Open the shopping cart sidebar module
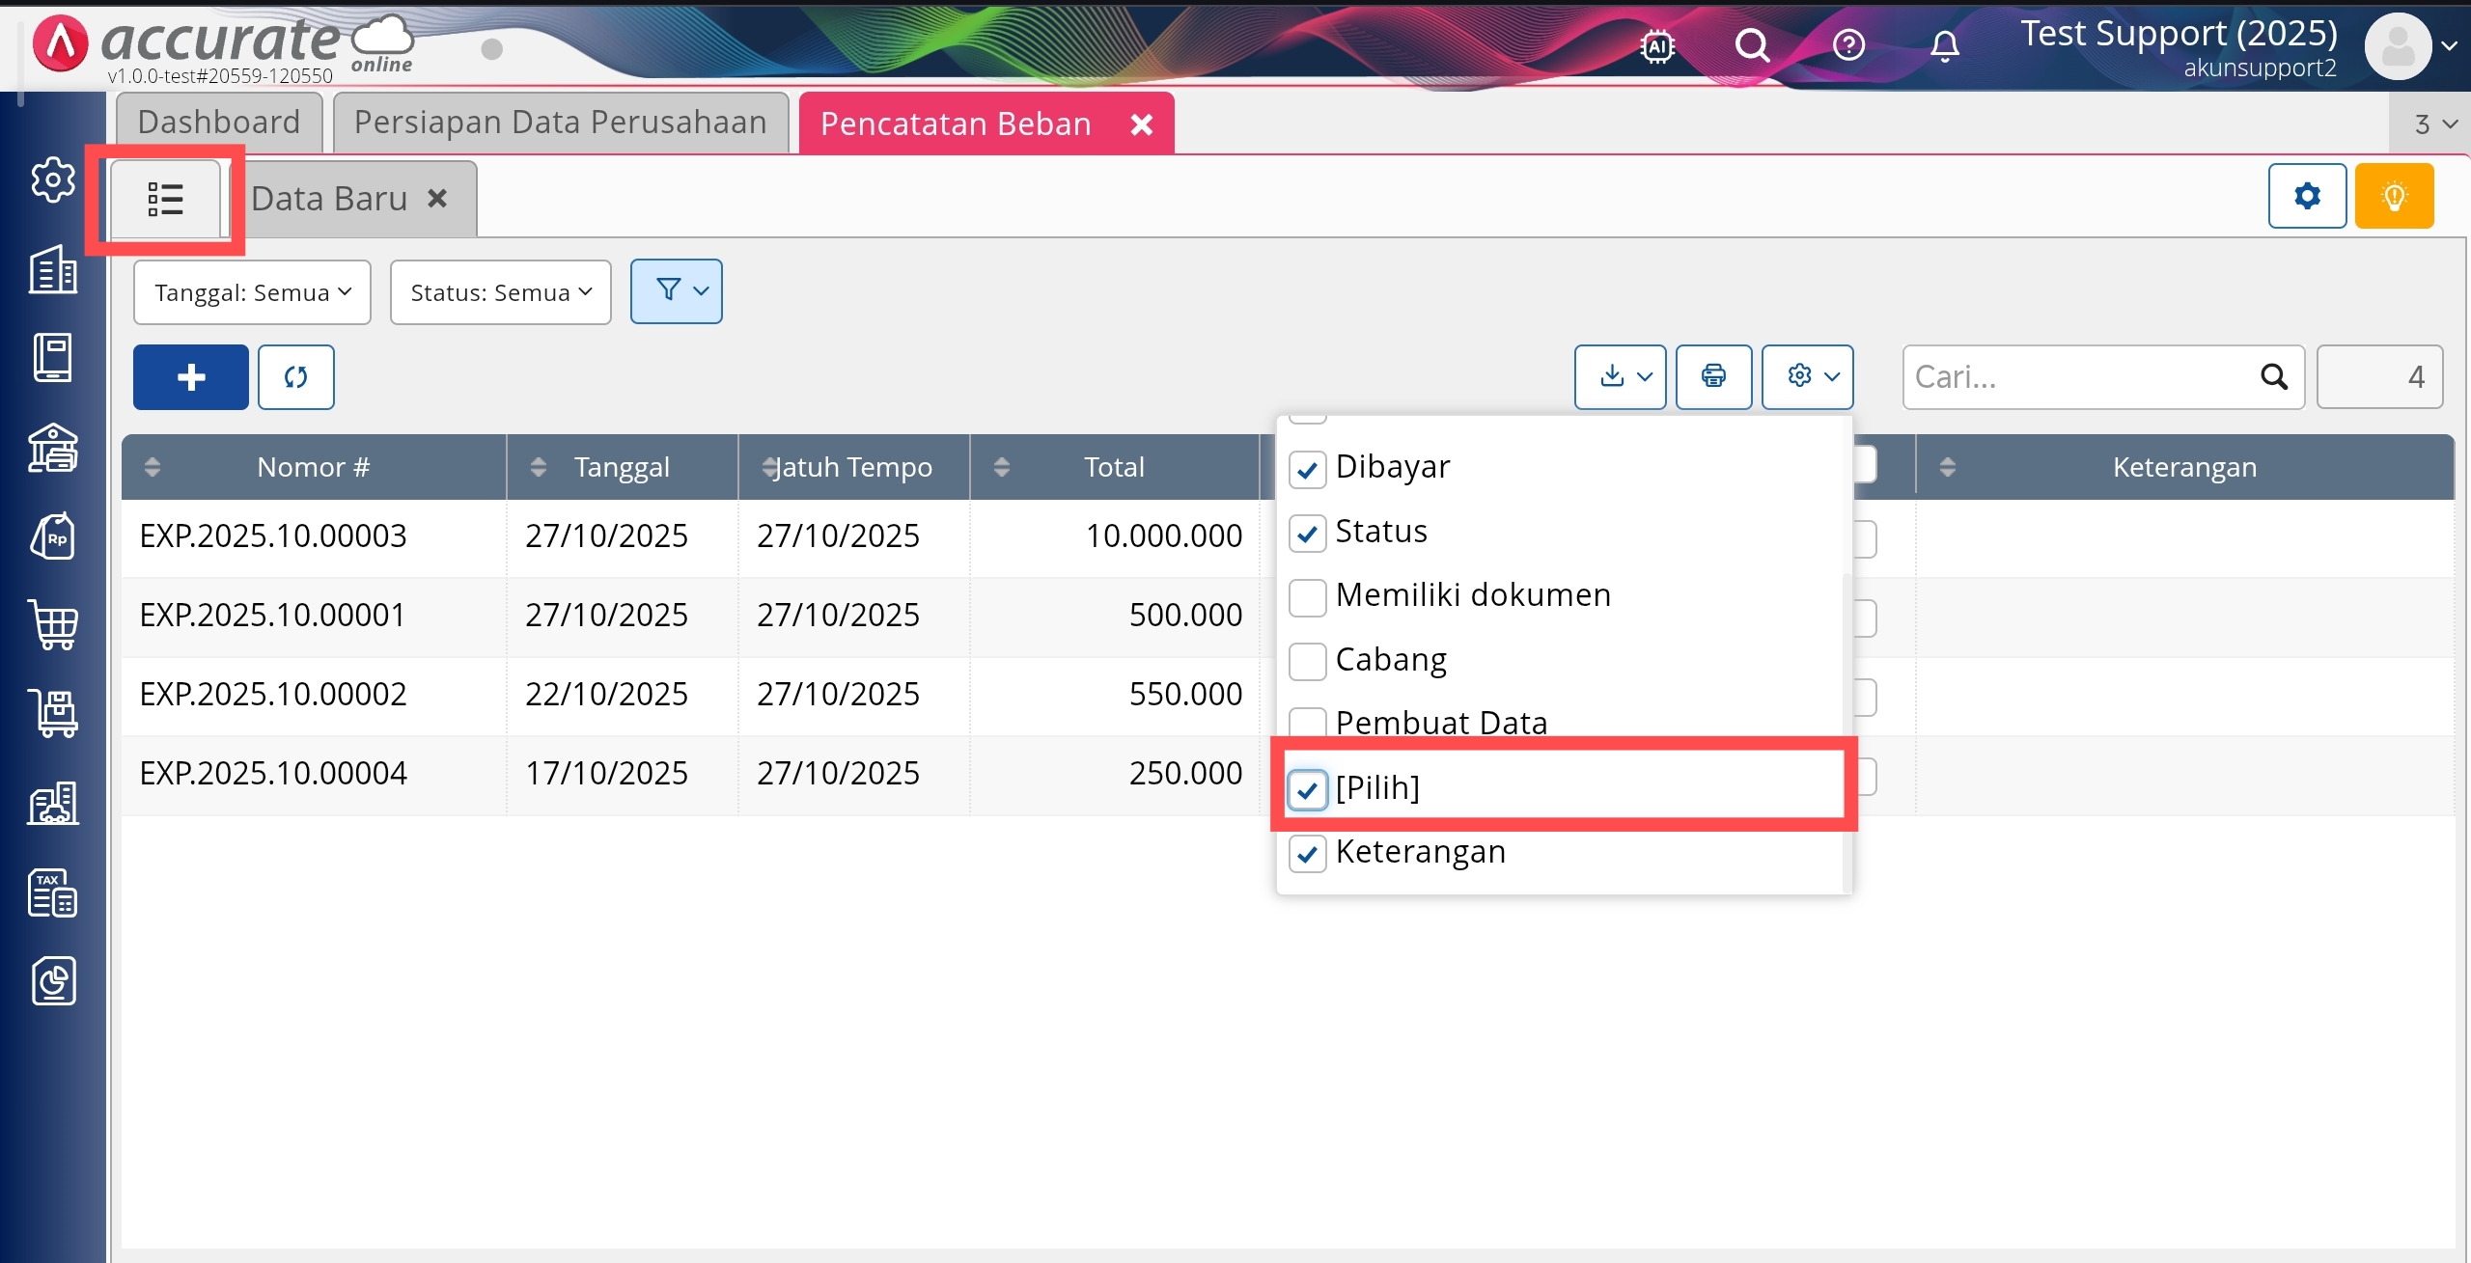The height and width of the screenshot is (1263, 2471). [x=53, y=624]
